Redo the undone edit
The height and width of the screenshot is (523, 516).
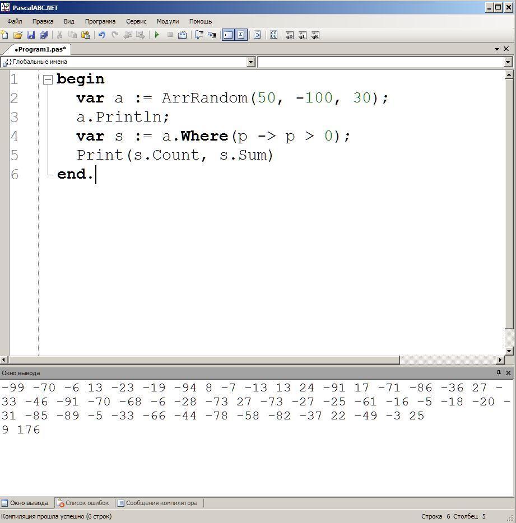click(115, 35)
